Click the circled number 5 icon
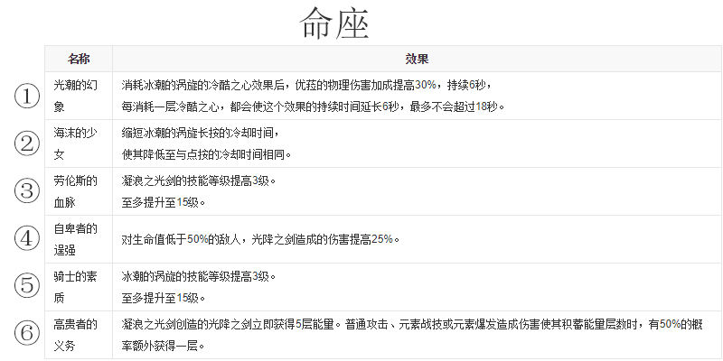 pyautogui.click(x=27, y=285)
